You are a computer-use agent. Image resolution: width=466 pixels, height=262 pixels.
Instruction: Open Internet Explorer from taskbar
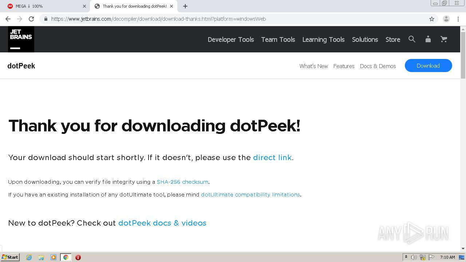(x=29, y=257)
